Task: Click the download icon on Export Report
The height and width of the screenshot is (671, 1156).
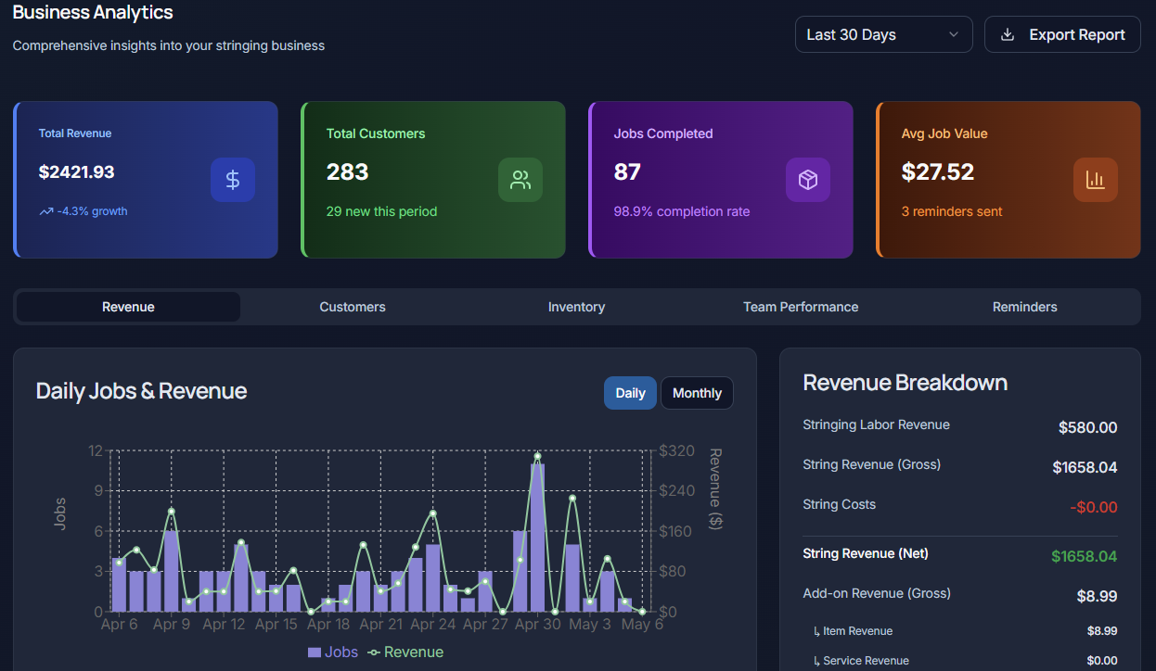Action: [x=1008, y=34]
